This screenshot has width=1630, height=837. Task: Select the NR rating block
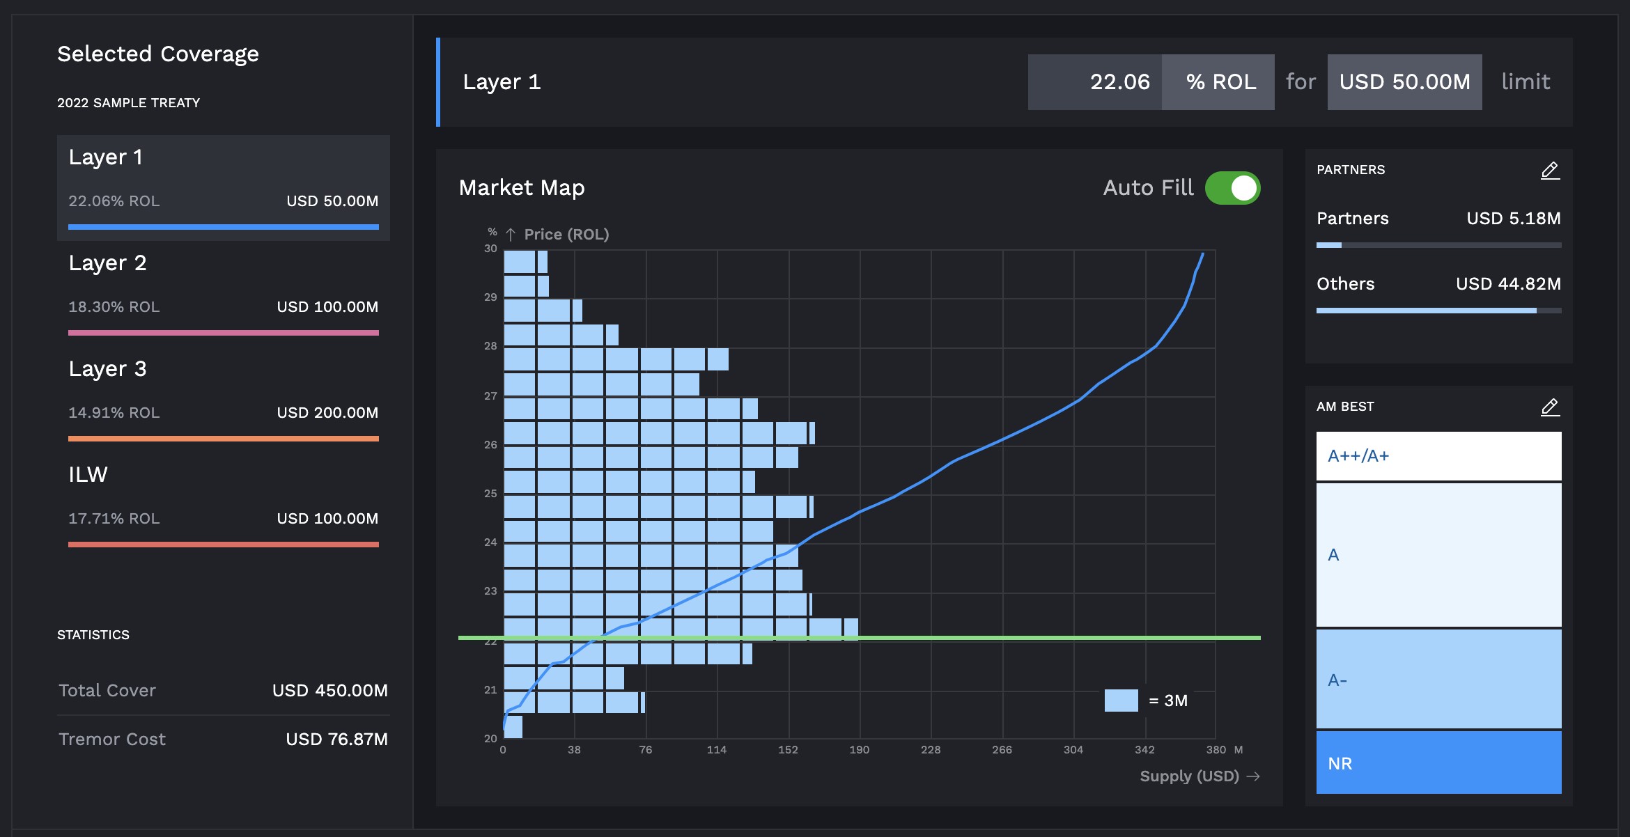[1438, 762]
